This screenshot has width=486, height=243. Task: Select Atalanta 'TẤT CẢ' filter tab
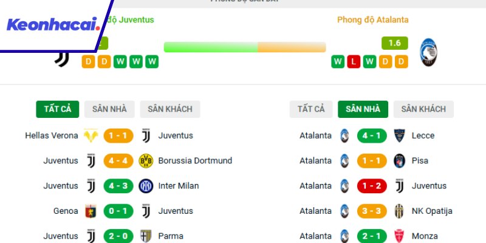click(311, 109)
